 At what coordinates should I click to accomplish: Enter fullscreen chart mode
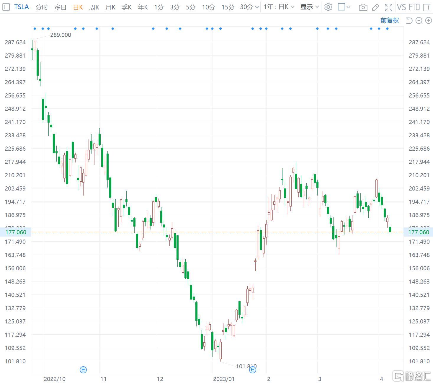389,7
